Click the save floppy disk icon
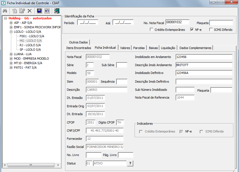 (x=39, y=11)
